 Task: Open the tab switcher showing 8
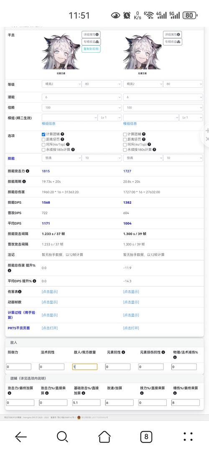coord(146,437)
